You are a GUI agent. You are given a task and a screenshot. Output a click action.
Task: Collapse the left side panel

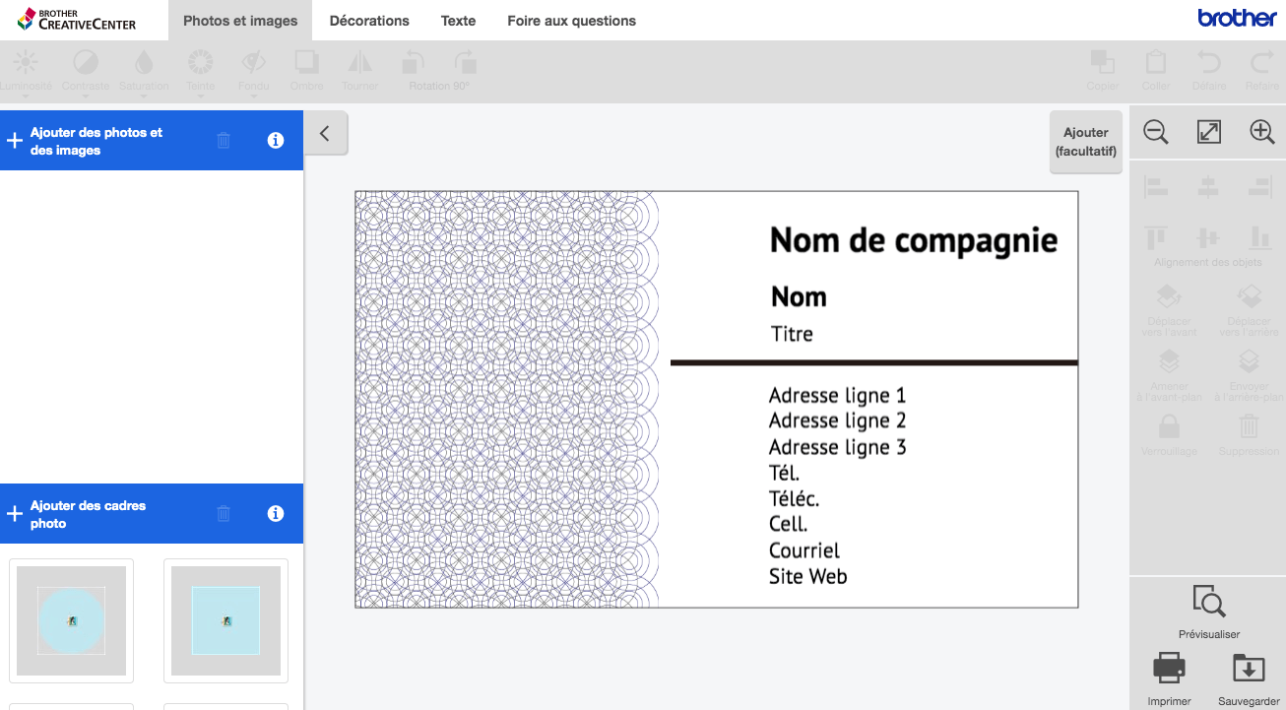click(x=325, y=133)
